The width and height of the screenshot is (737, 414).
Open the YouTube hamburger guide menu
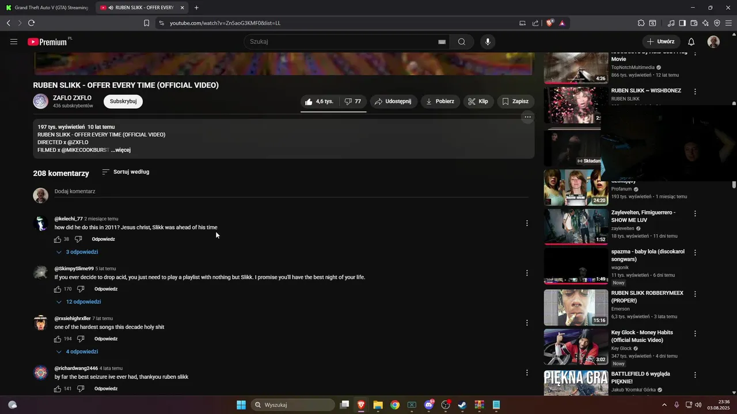pos(14,41)
